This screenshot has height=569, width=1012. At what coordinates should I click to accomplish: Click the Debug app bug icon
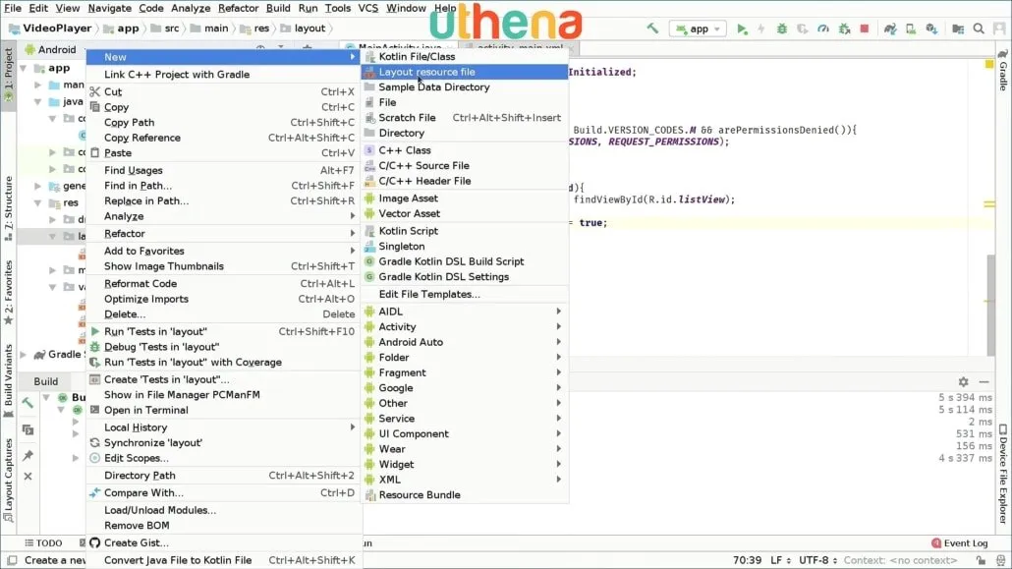pyautogui.click(x=781, y=29)
